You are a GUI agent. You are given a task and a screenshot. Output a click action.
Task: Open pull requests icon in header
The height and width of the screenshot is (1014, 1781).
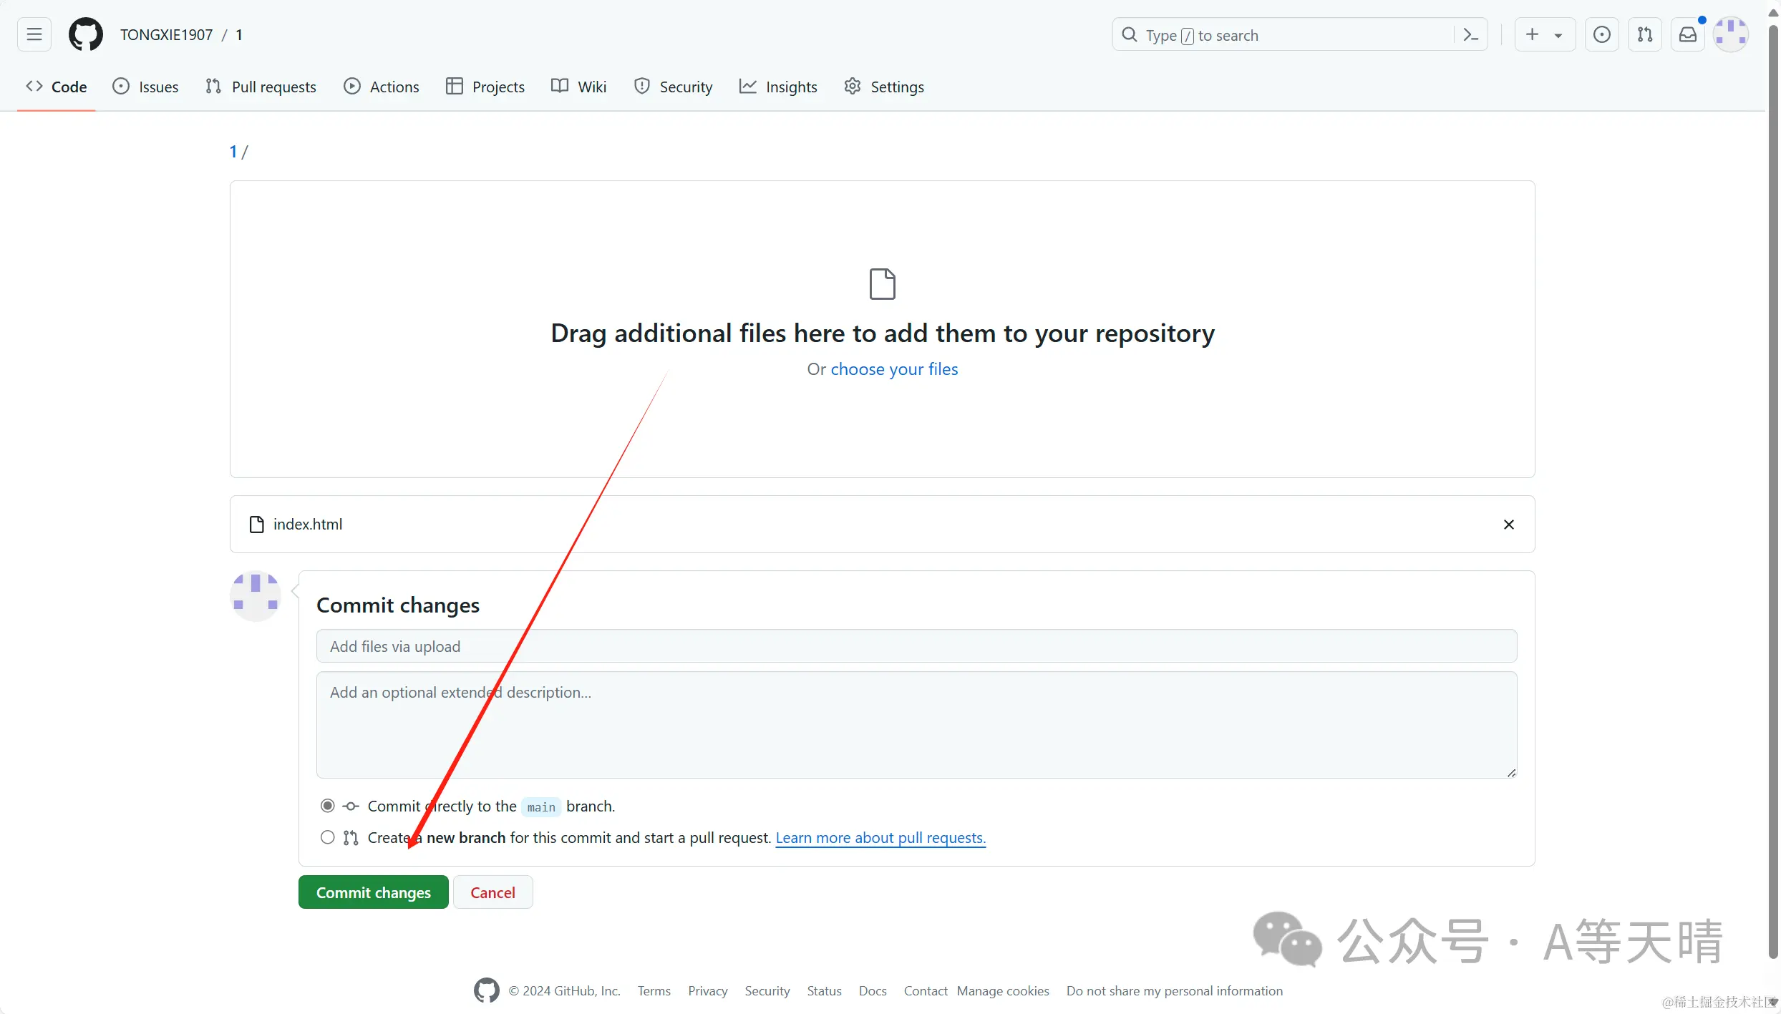1645,34
